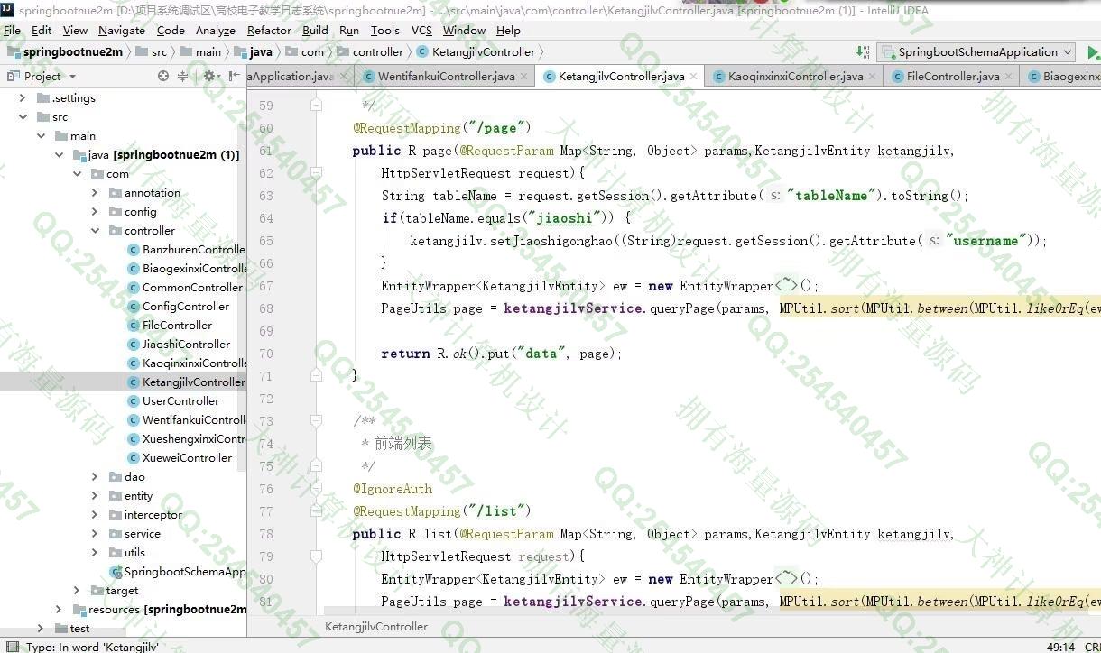Close the KaoqinxinxiController.java tab
Image resolution: width=1101 pixels, height=653 pixels.
click(873, 77)
